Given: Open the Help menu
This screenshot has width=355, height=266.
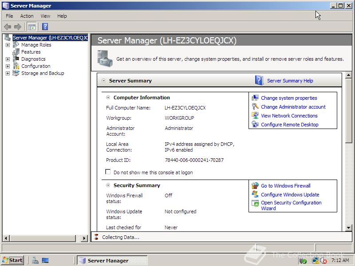Looking at the screenshot, I should click(x=62, y=16).
